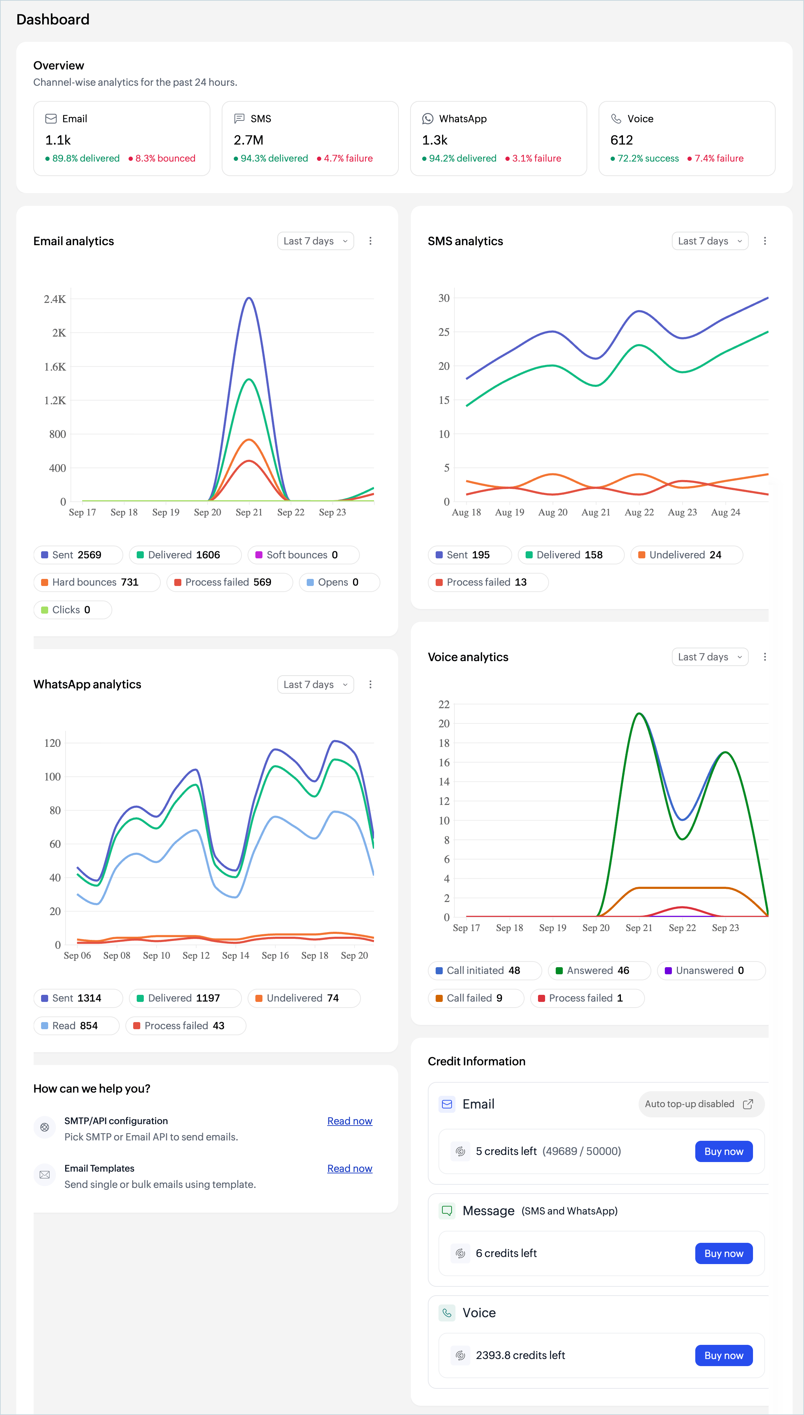Click the Email analytics peak at Sep 21
Image resolution: width=804 pixels, height=1415 pixels.
[x=249, y=298]
